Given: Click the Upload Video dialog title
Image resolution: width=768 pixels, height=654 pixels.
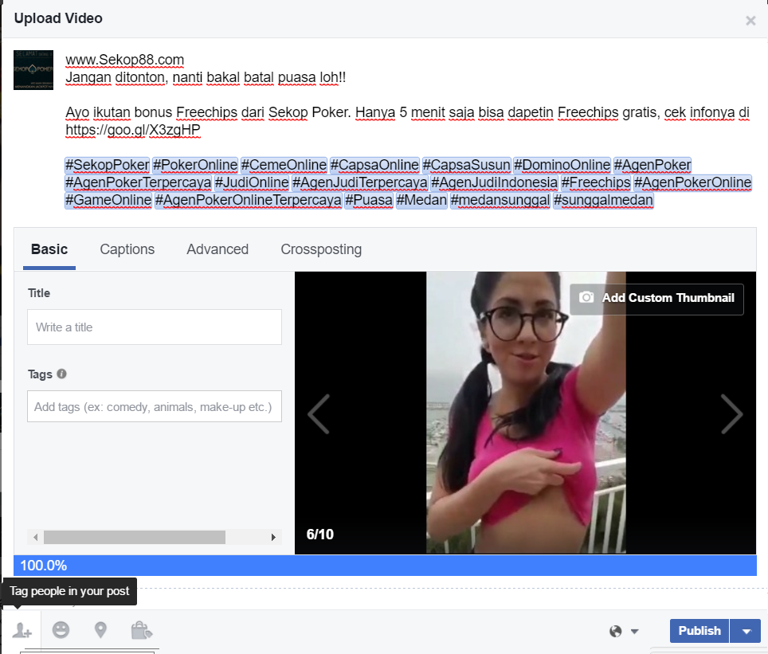Looking at the screenshot, I should click(58, 18).
